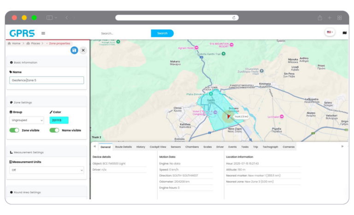The image size is (354, 215).
Task: Open the language flag selector
Action: (330, 32)
